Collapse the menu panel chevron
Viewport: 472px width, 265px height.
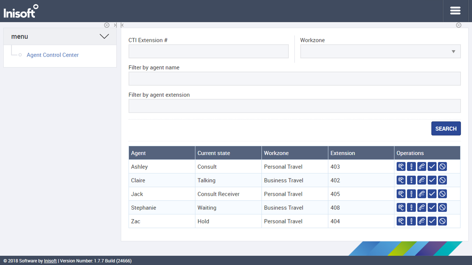[104, 36]
